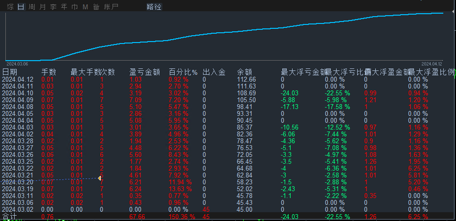Select the 2024.04.12 table row date
The image size is (456, 221).
point(18,80)
